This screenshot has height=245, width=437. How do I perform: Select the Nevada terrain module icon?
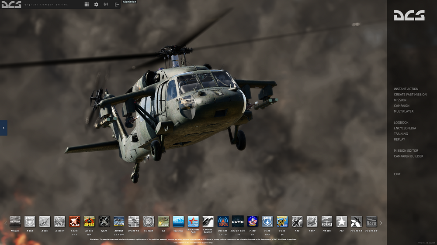pos(15,221)
